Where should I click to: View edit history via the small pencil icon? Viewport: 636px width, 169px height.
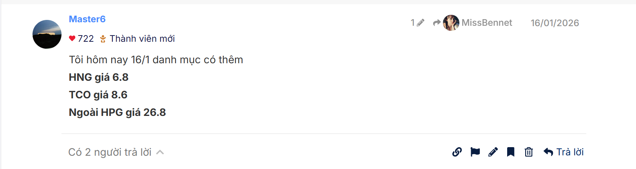[x=420, y=23]
